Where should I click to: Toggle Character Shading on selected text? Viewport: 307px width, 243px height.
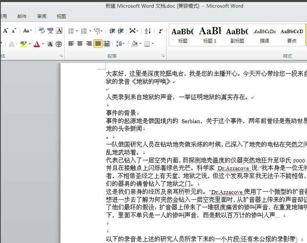point(50,44)
